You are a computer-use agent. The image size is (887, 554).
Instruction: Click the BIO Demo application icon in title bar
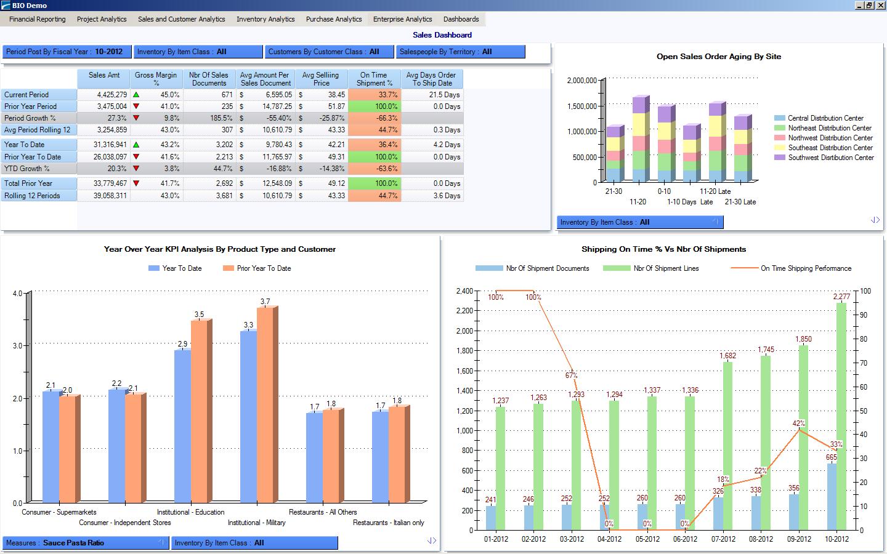click(x=6, y=5)
